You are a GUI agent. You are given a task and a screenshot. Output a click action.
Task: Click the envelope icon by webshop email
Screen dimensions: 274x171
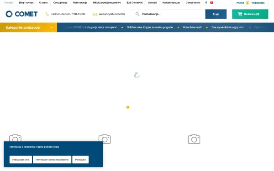point(95,14)
